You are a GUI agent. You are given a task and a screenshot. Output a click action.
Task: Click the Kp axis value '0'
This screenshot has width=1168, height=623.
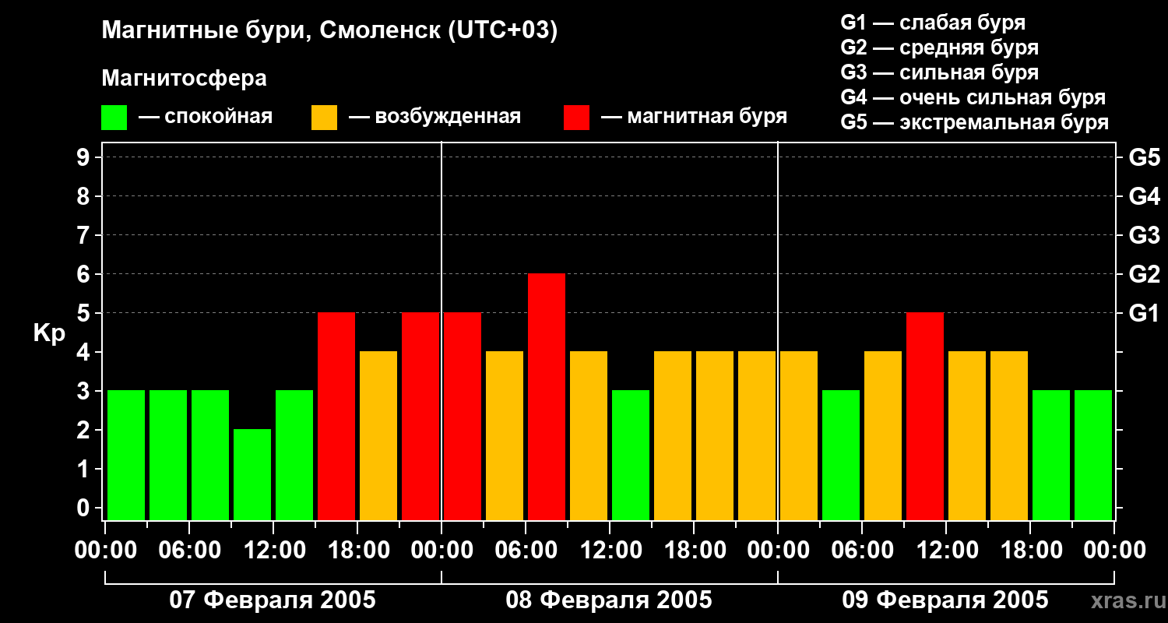(x=85, y=509)
